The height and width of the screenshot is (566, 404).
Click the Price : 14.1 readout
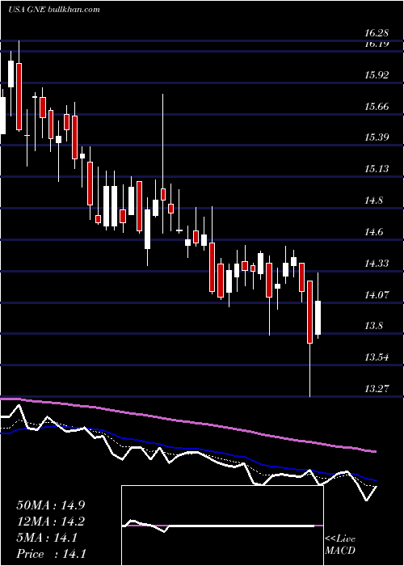tap(51, 553)
